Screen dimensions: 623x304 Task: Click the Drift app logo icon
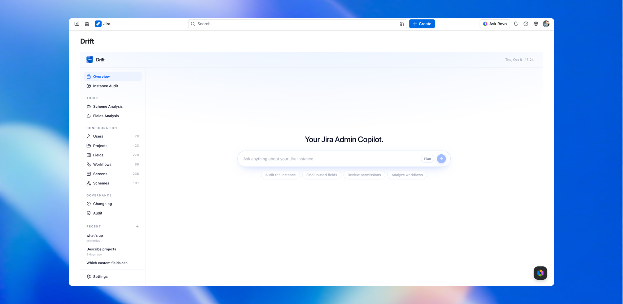[x=90, y=59]
